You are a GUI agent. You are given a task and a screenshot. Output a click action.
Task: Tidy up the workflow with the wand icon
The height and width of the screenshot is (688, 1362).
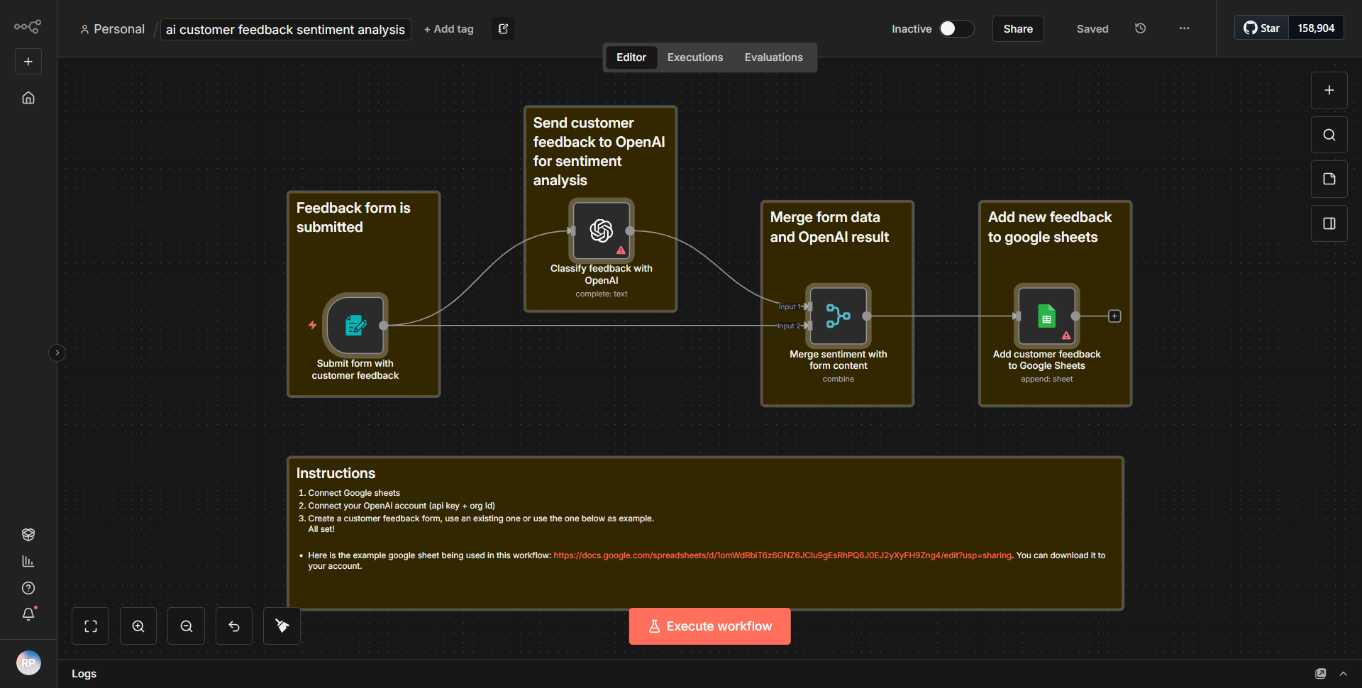click(x=281, y=626)
